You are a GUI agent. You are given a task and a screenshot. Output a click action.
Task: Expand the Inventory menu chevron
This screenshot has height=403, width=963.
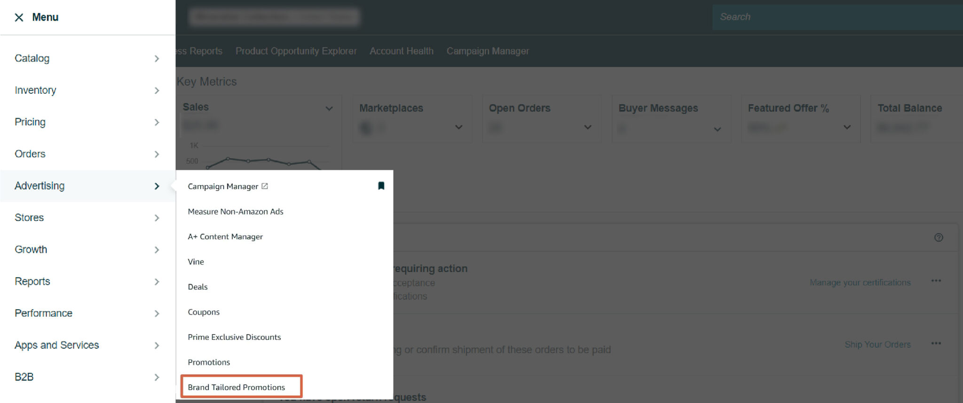coord(157,91)
